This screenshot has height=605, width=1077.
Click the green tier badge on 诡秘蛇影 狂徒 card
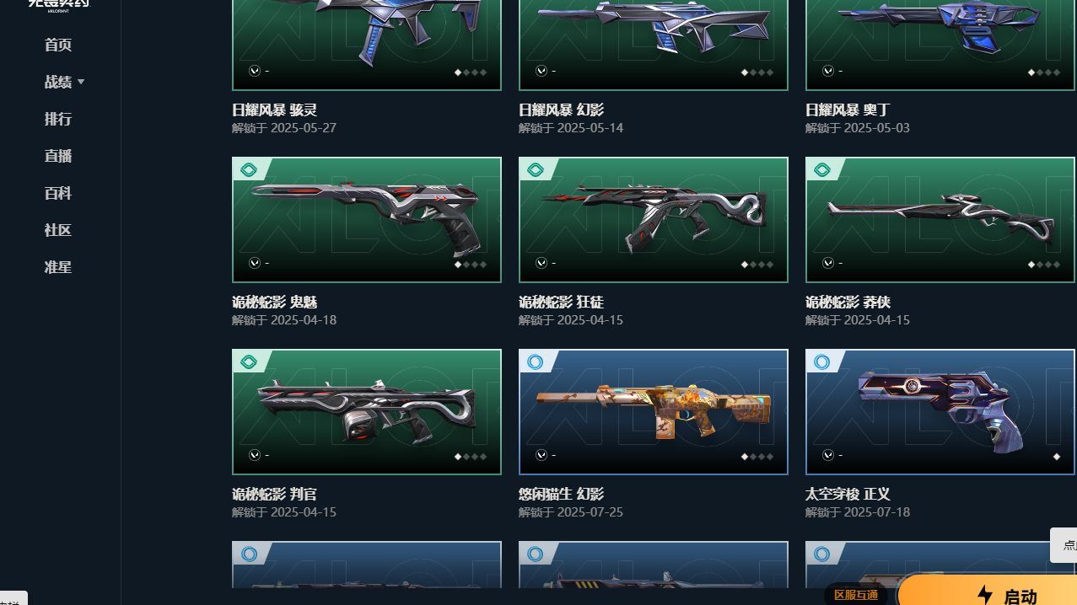pos(536,170)
